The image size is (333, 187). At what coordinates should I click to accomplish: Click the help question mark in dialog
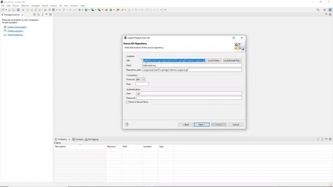click(127, 124)
